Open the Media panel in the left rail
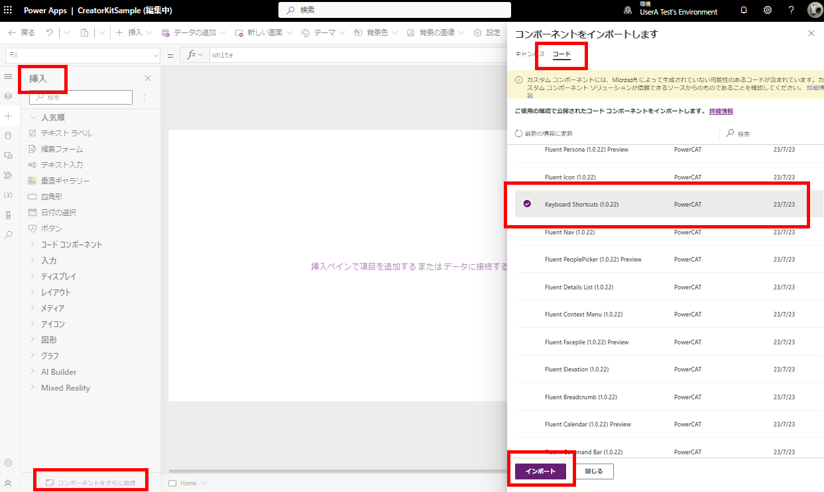824x492 pixels. point(9,155)
